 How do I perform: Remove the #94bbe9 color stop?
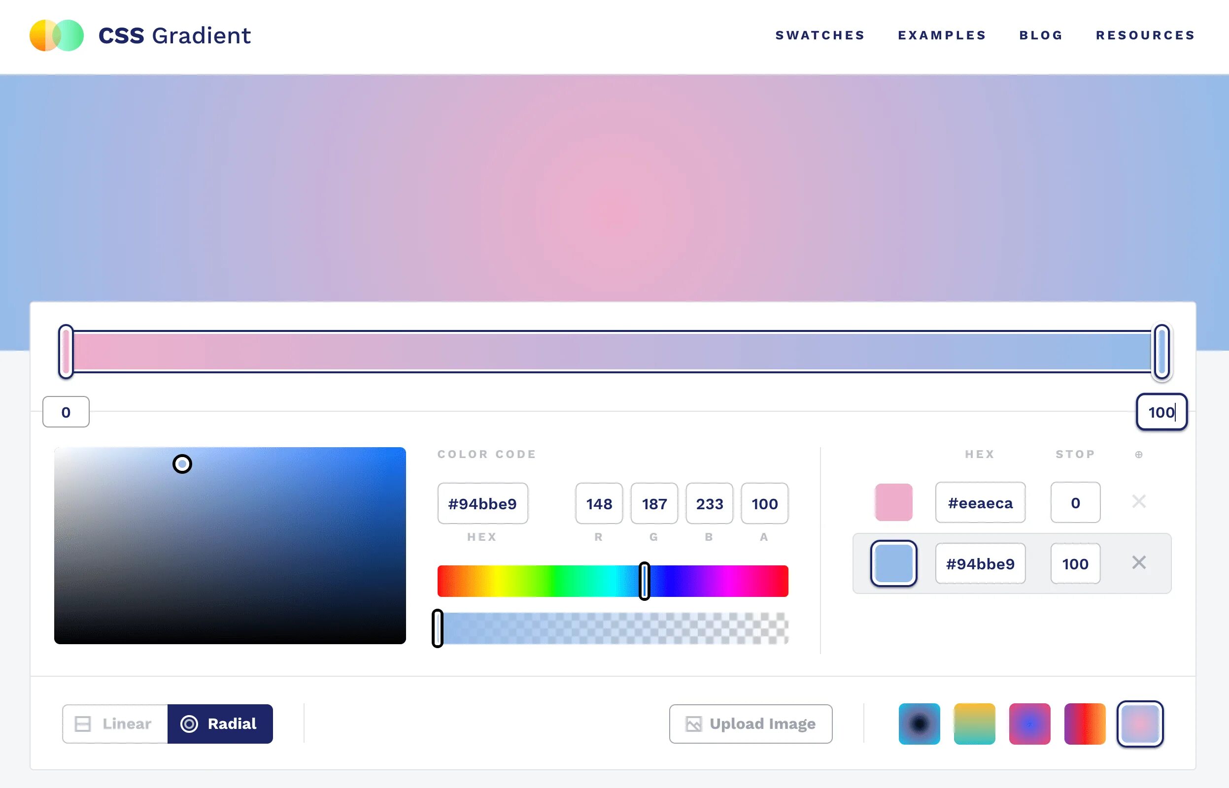(1138, 563)
